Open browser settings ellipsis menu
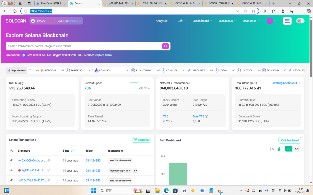313x195 pixels. coord(300,11)
